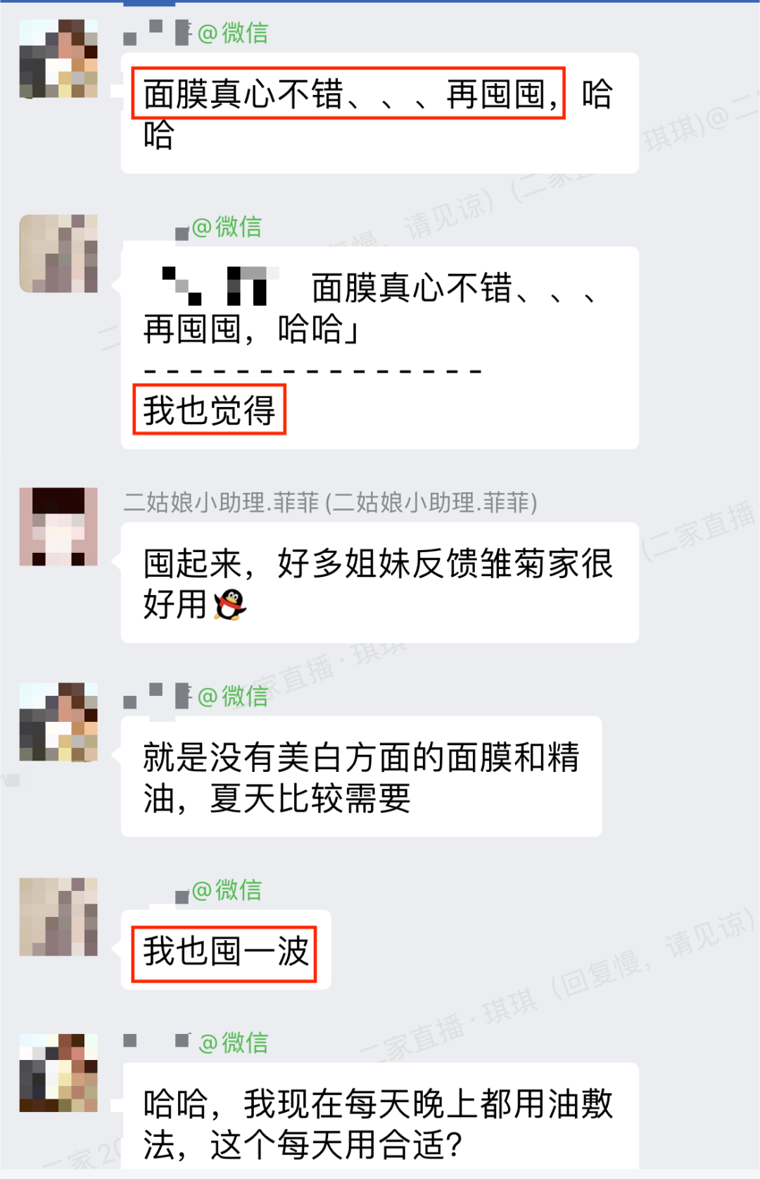Click the @微信 label above '我也囤一波'
The height and width of the screenshot is (1179, 760).
tap(227, 890)
